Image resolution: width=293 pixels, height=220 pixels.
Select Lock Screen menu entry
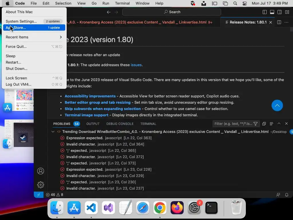tap(34, 78)
